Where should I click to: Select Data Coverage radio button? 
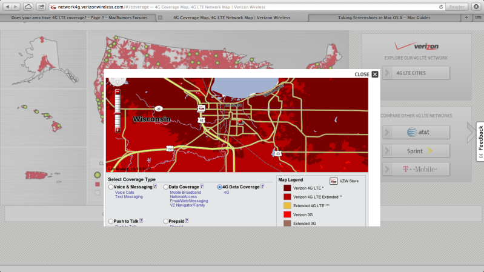click(166, 187)
